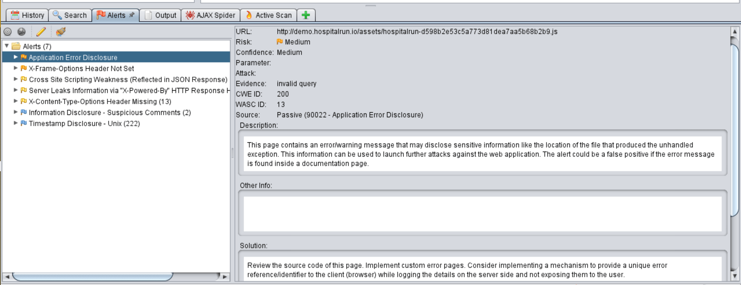Click blue flag beside Information Disclosure
This screenshot has height=285, width=741.
pyautogui.click(x=24, y=112)
